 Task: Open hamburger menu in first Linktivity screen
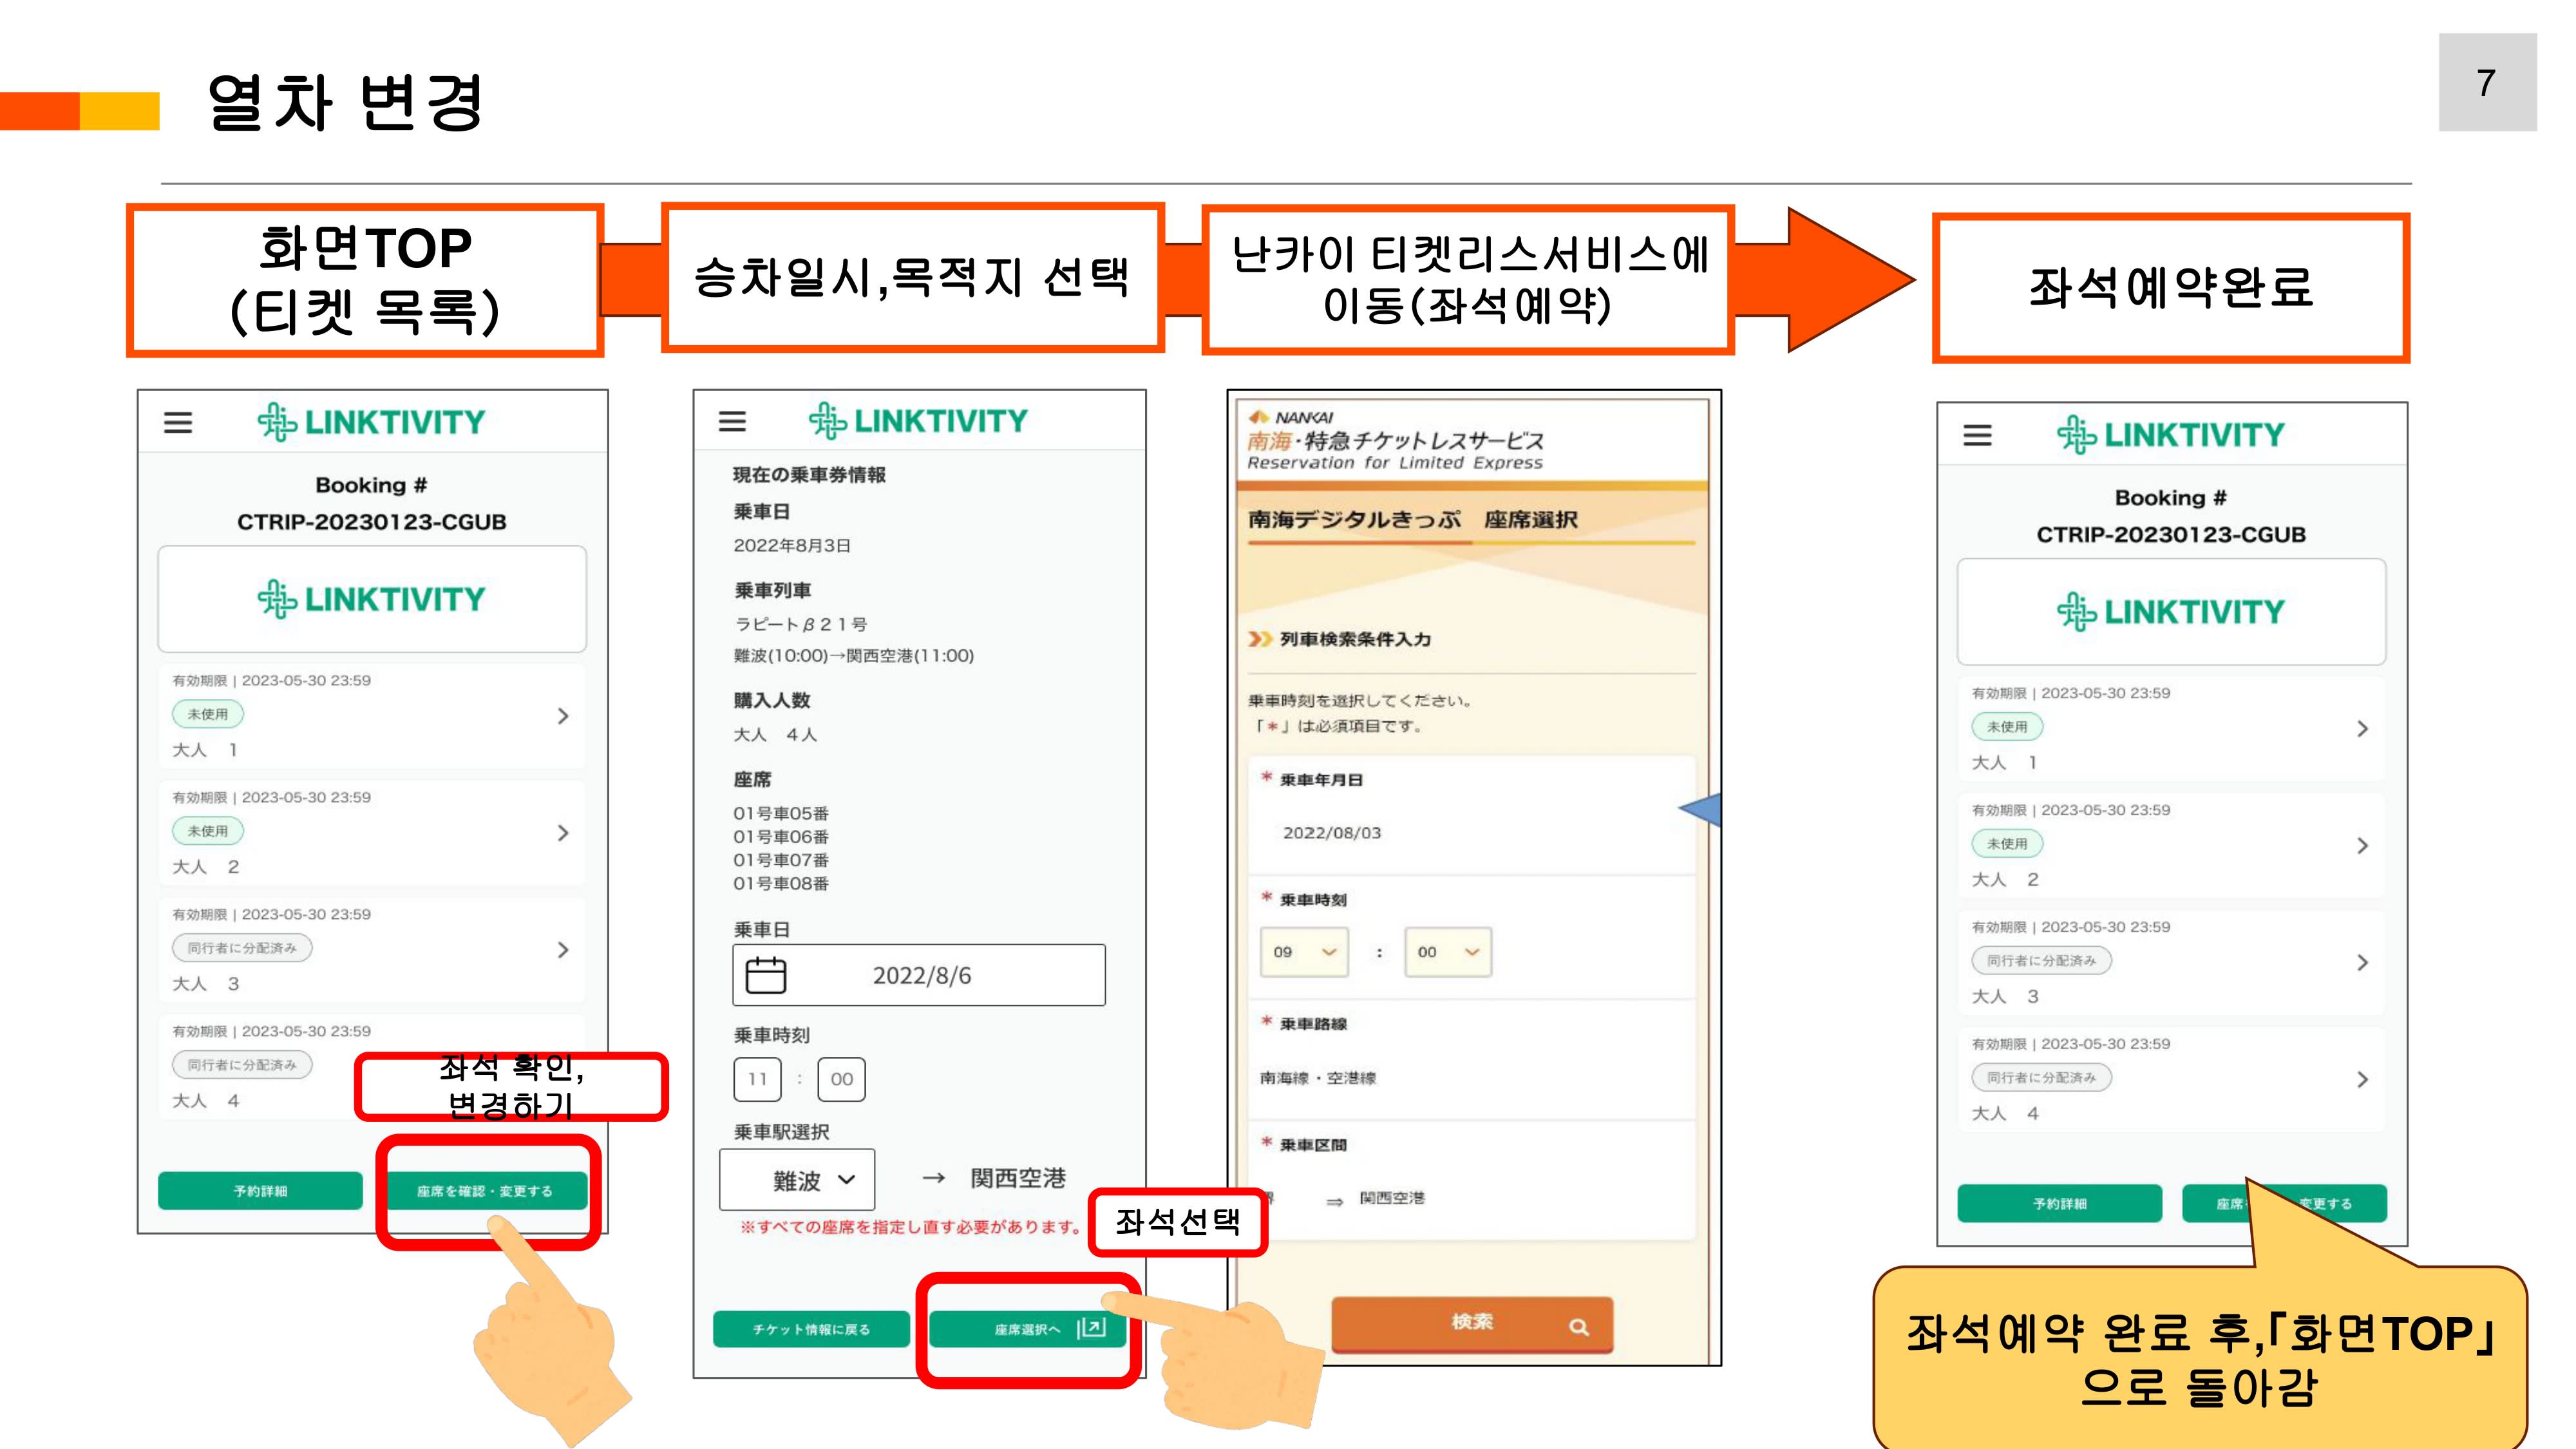(x=178, y=423)
